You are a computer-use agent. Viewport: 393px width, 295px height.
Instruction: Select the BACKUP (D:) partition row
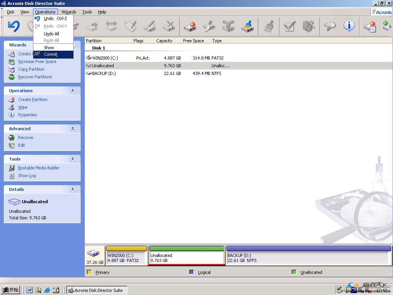pyautogui.click(x=104, y=73)
